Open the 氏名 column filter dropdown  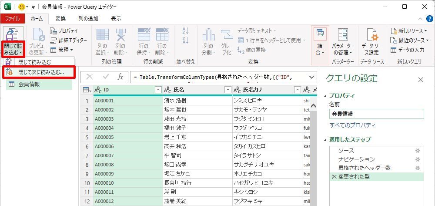pos(228,90)
